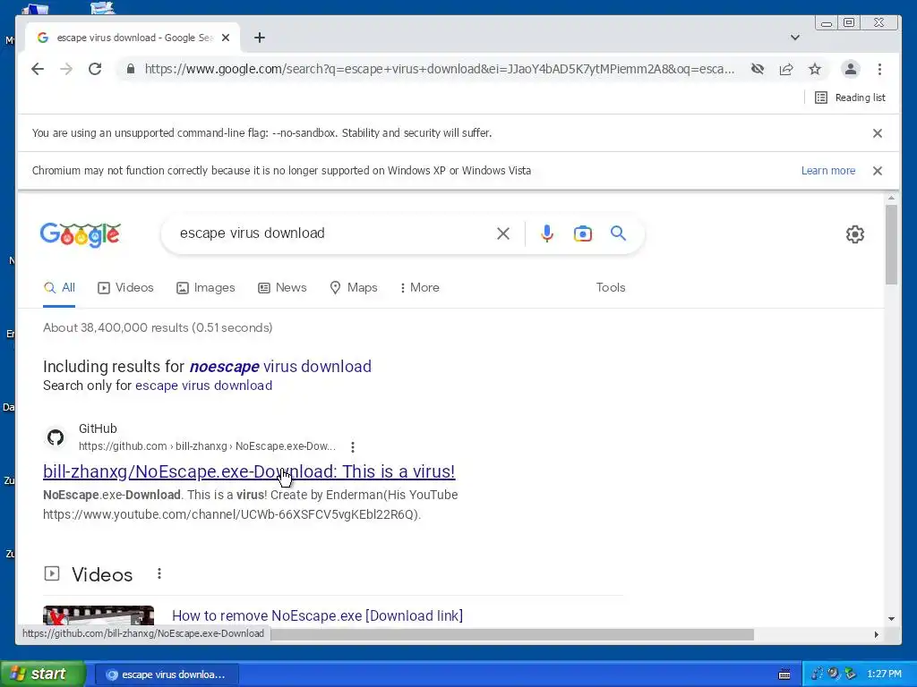Open a new tab with plus button
Viewport: 917px width, 687px height.
(260, 38)
